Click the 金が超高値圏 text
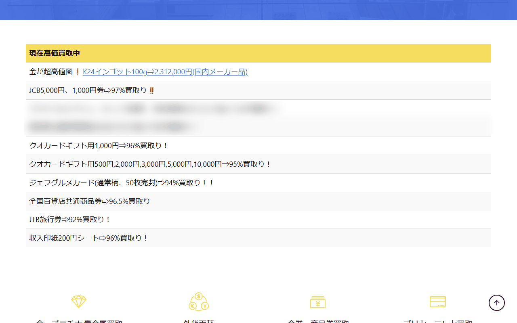This screenshot has height=323, width=517. [x=51, y=72]
